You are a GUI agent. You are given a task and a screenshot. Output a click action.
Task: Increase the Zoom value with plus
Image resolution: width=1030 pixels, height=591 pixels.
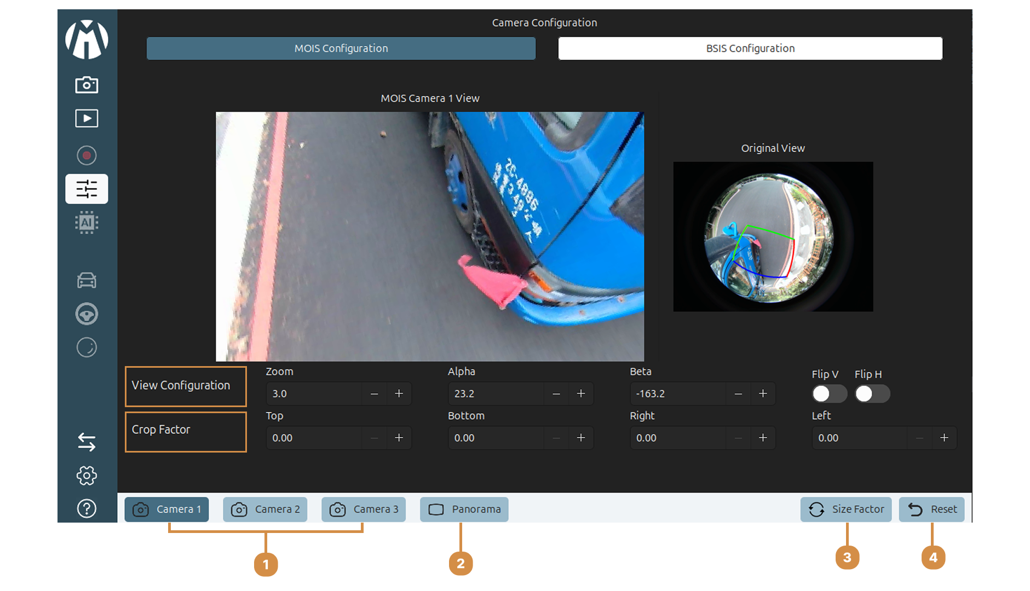pyautogui.click(x=399, y=393)
